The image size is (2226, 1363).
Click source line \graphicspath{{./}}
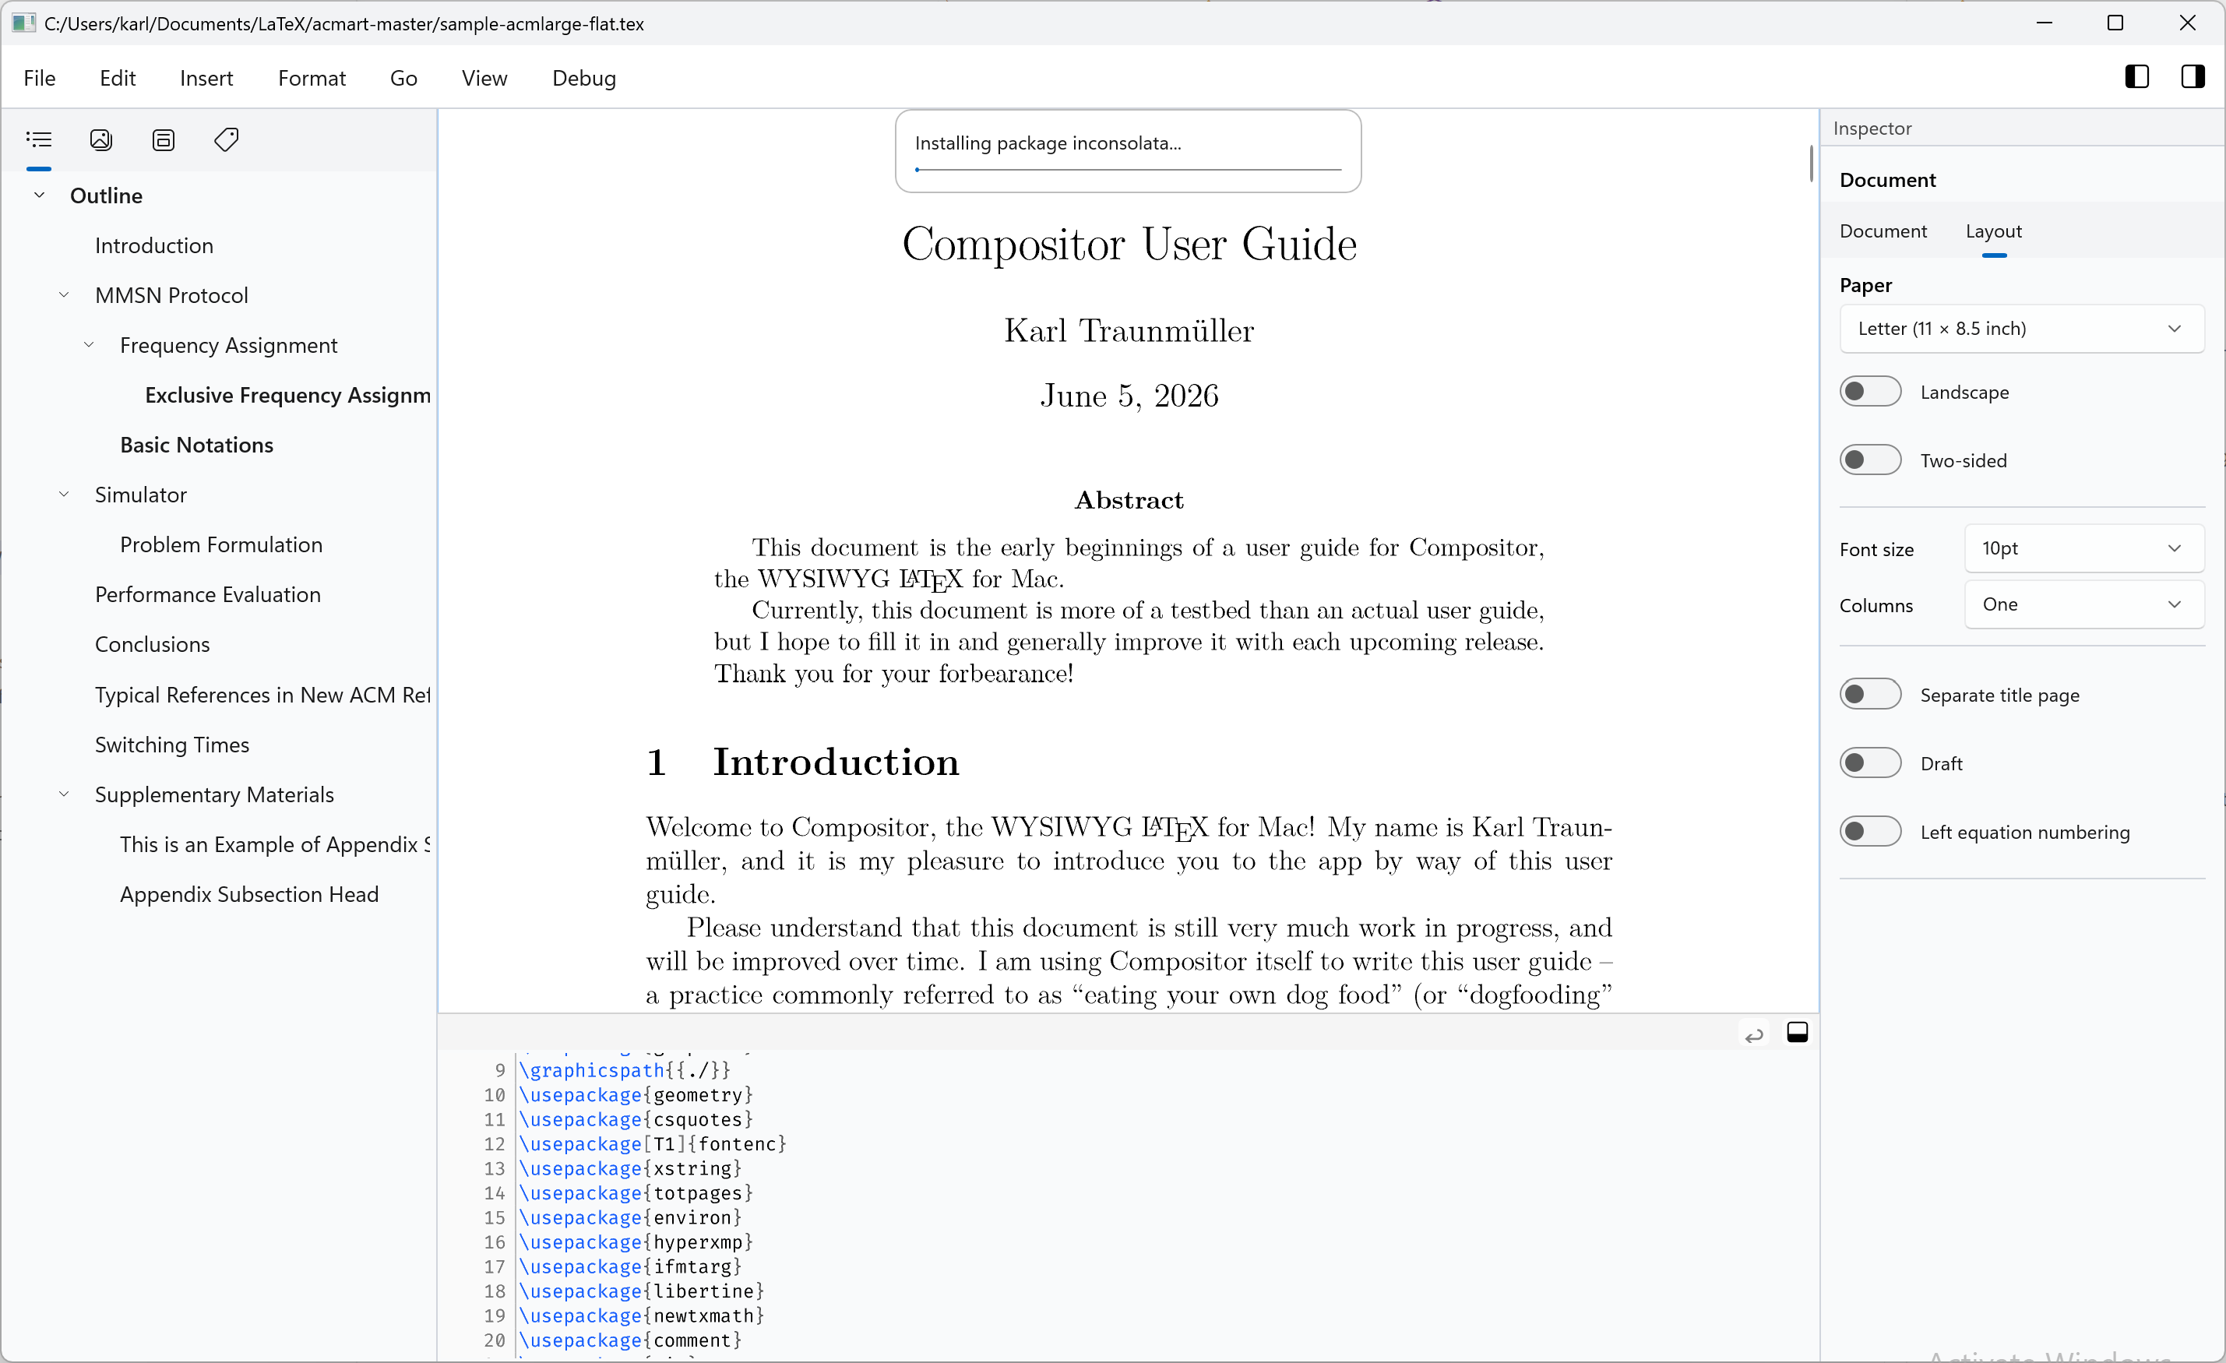point(624,1070)
